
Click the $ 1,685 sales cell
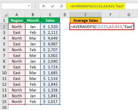[50, 73]
